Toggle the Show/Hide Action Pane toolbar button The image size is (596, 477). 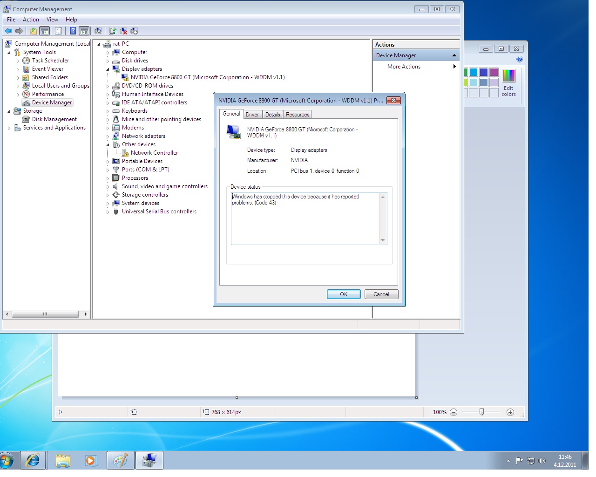point(84,31)
